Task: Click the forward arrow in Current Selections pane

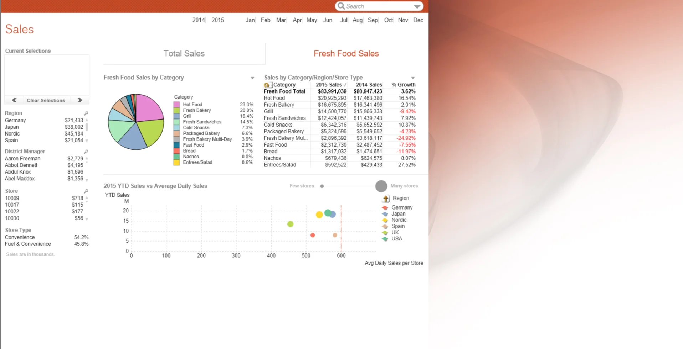Action: click(80, 100)
